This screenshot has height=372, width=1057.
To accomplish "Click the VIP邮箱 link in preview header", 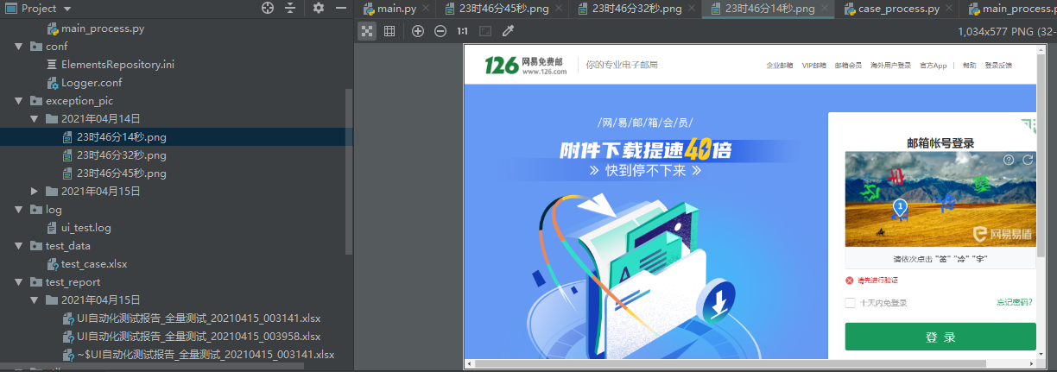I will tap(813, 65).
